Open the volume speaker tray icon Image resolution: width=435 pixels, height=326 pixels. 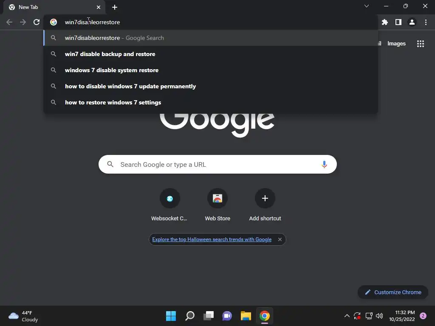tap(379, 316)
